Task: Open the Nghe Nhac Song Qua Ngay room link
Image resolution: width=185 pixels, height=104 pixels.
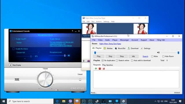Action: pyautogui.click(x=110, y=44)
